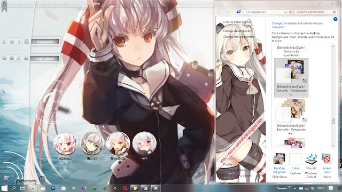The image size is (342, 192).
Task: Open Screen Saver settings
Action: tap(327, 166)
